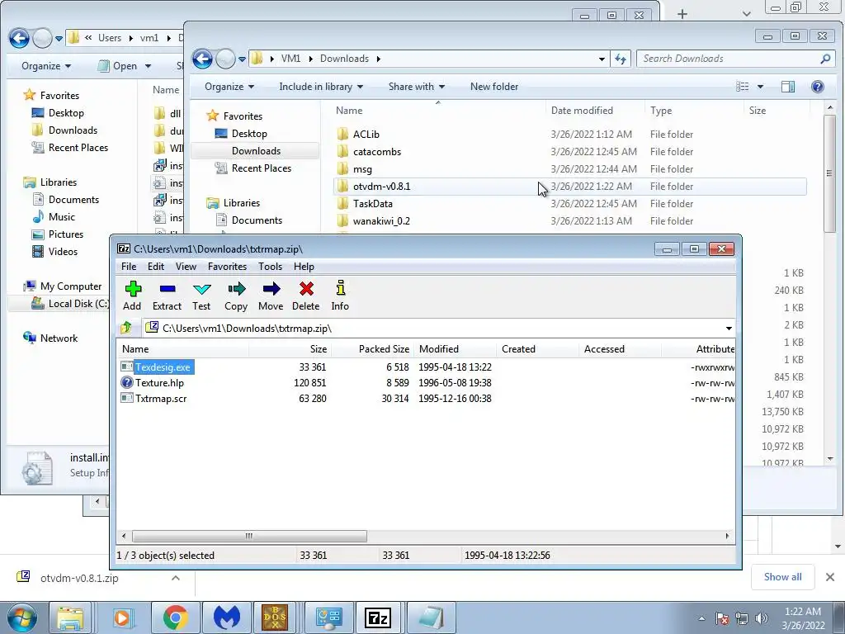Select Texture.hlp file in the archive
This screenshot has height=634, width=845.
point(159,383)
